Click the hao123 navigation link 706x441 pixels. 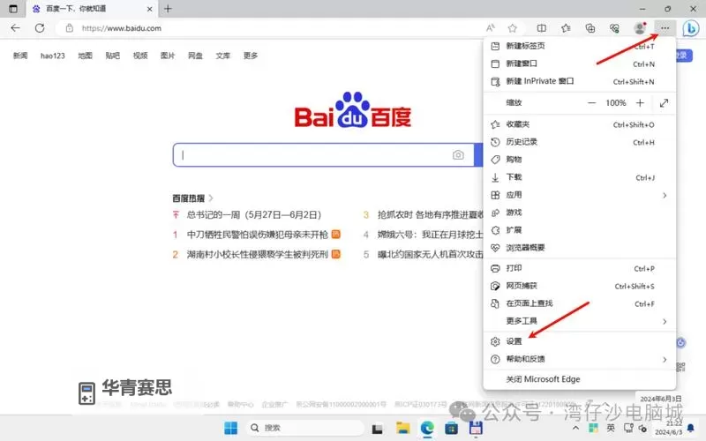point(53,56)
